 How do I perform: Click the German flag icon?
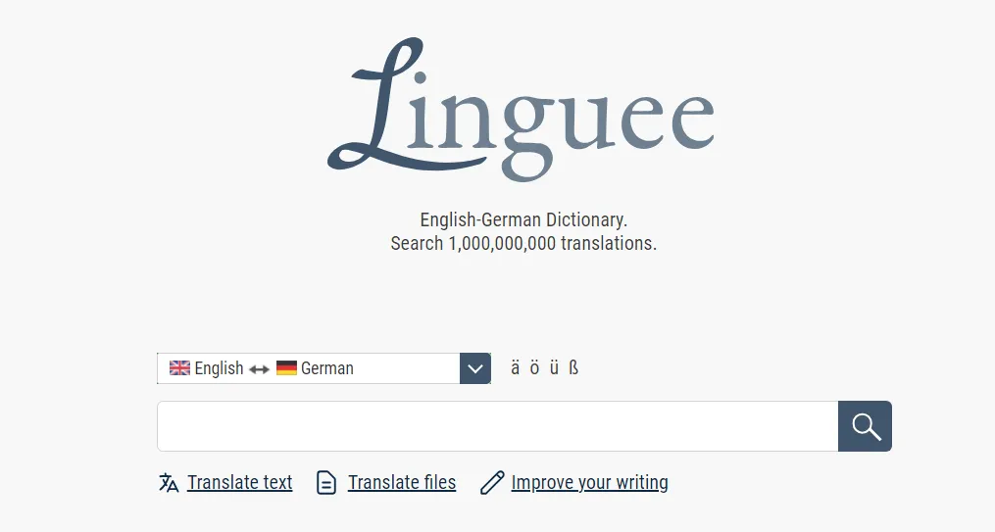(286, 368)
